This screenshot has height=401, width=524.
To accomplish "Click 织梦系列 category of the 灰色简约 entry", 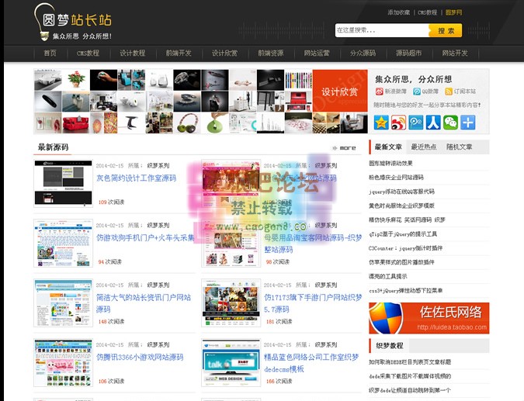I will coord(158,166).
